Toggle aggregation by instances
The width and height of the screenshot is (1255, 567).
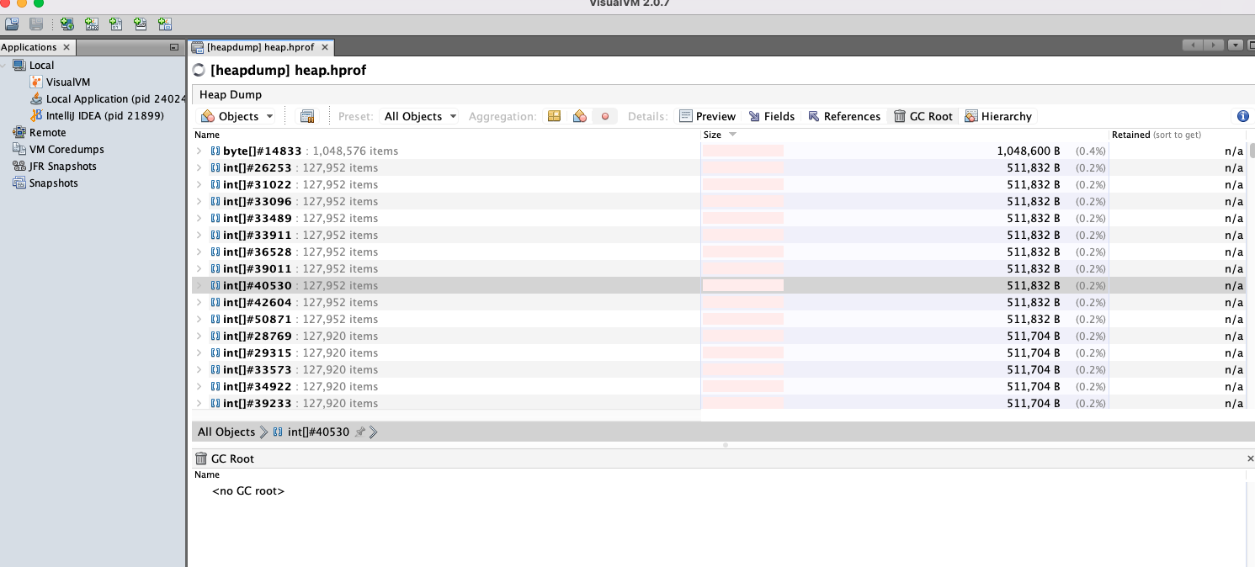pos(604,116)
